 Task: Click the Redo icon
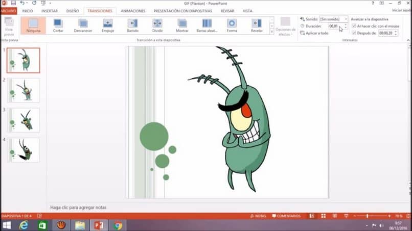[34, 3]
